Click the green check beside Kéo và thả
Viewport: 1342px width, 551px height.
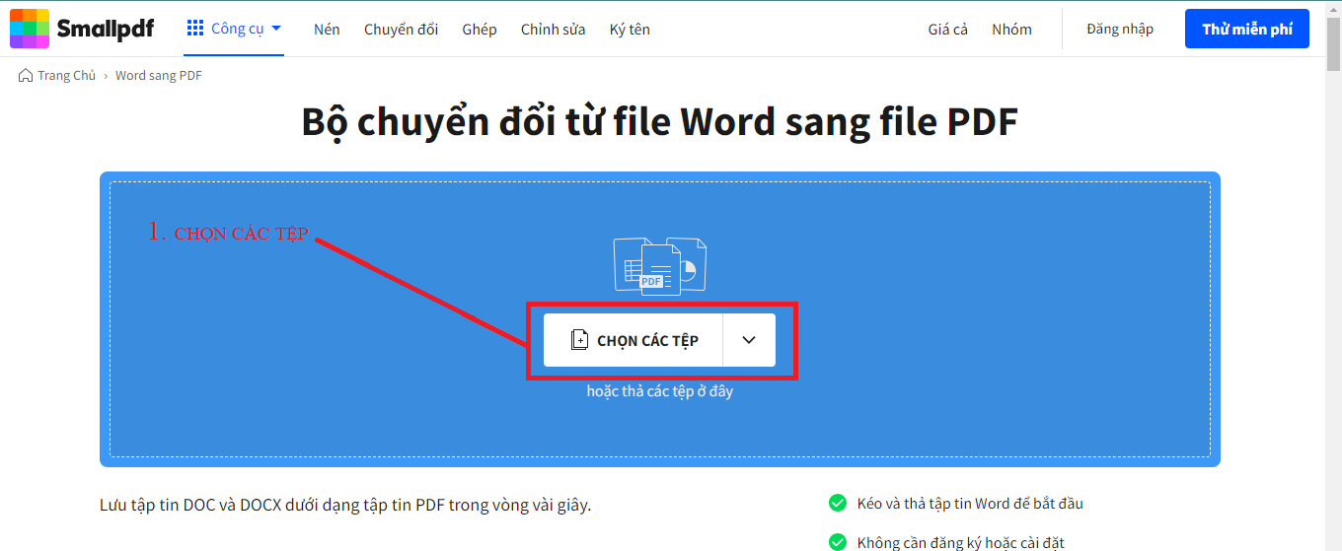pyautogui.click(x=838, y=504)
